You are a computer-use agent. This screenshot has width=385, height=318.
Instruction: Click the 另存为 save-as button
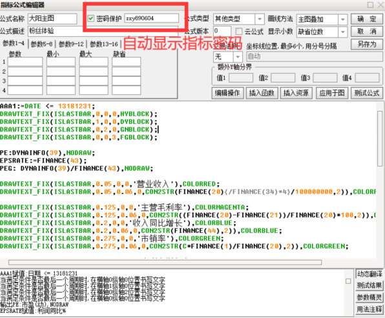(x=366, y=44)
